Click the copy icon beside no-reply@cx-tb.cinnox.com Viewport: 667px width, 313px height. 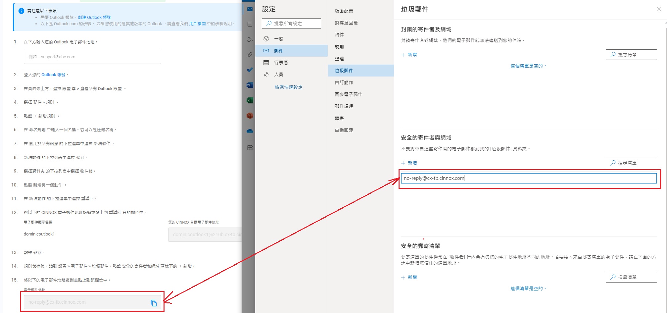click(x=154, y=303)
